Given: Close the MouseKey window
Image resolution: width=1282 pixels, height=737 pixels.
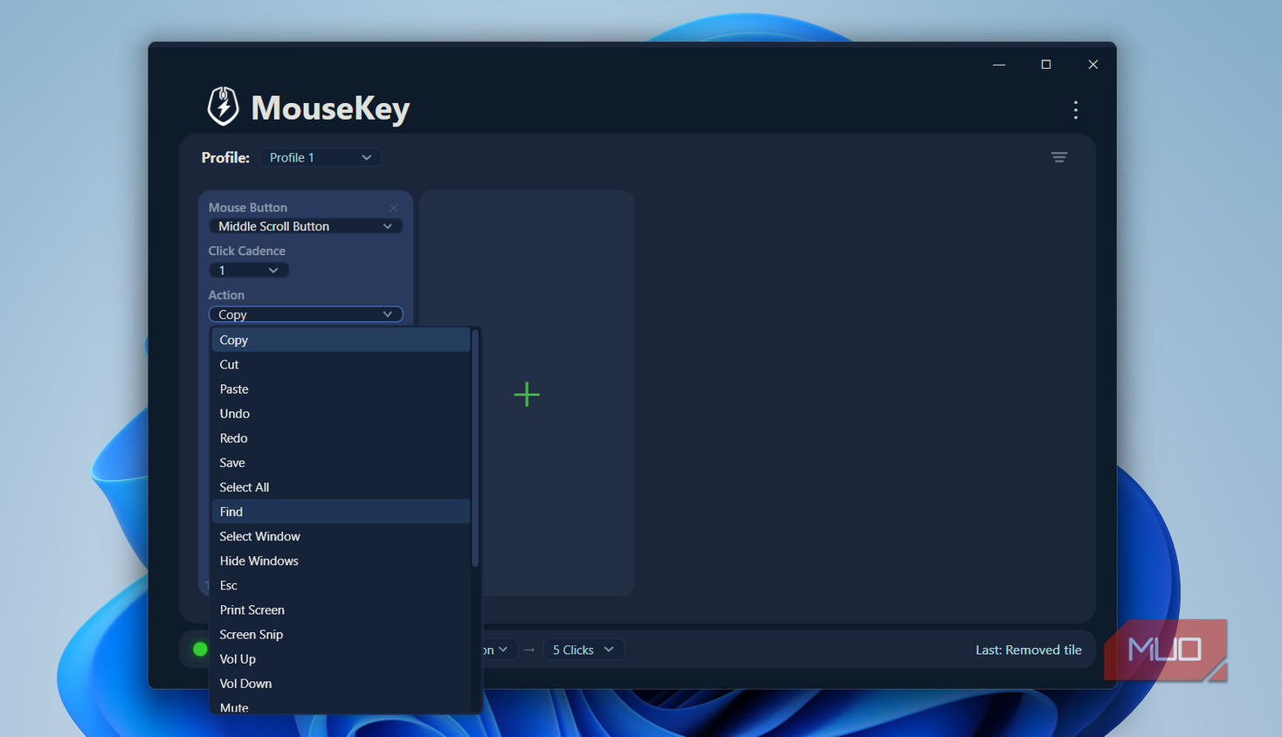Looking at the screenshot, I should pyautogui.click(x=1092, y=65).
